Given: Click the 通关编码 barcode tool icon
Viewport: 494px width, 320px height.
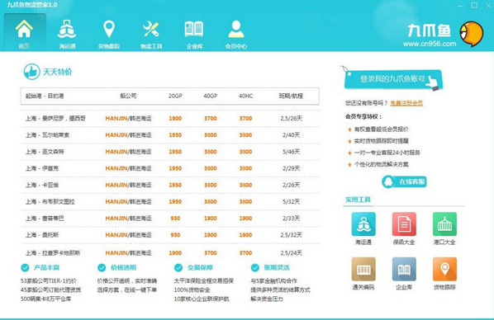Looking at the screenshot, I should [x=363, y=269].
